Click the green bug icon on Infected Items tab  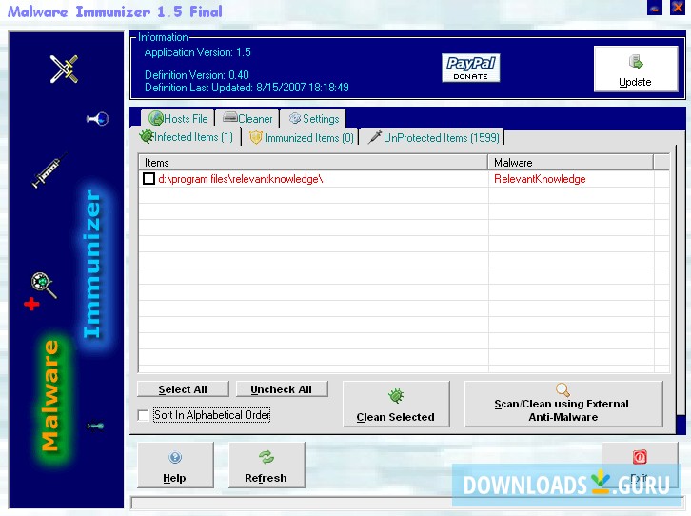146,136
